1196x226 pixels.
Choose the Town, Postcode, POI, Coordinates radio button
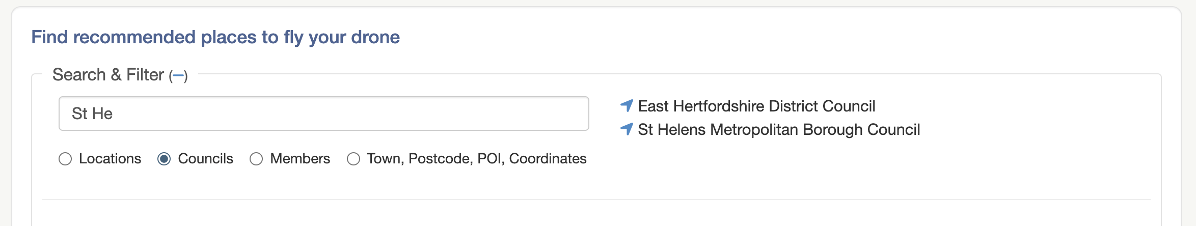click(x=354, y=159)
